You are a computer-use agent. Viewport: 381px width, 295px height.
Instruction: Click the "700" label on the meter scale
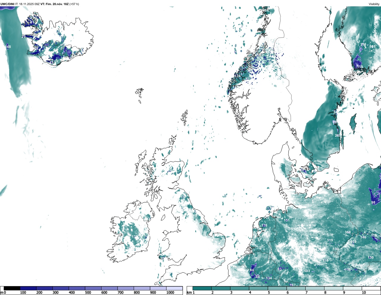(121, 293)
